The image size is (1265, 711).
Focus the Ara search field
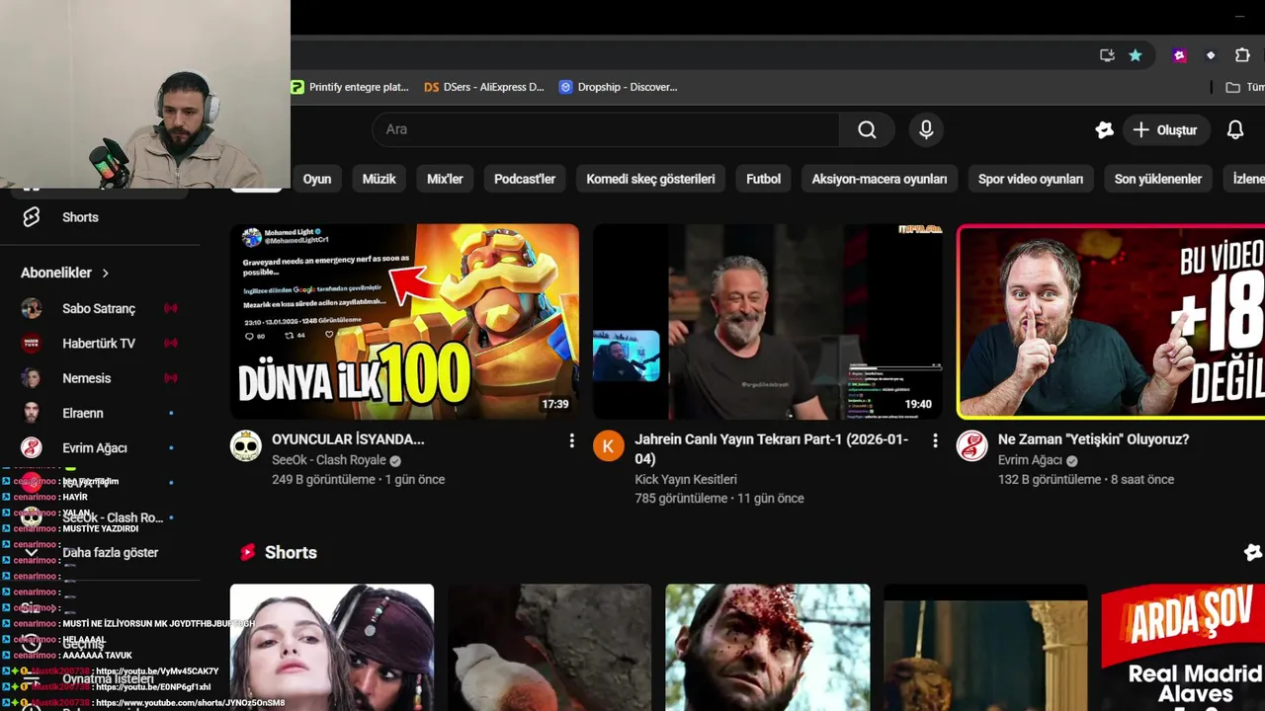pos(606,129)
